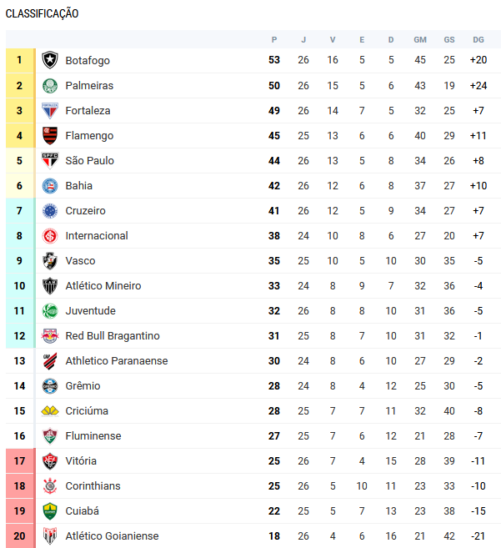Click the Corinthians club crest icon
Screen dimensions: 501x548
tap(50, 485)
